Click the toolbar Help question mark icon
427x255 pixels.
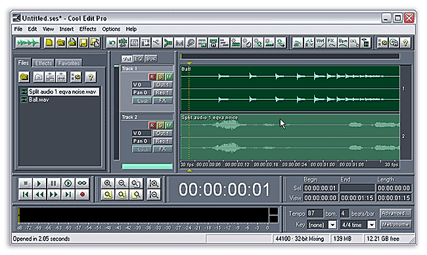(405, 43)
